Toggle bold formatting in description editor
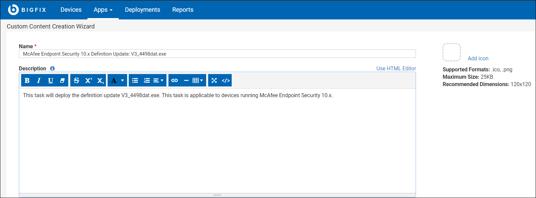The width and height of the screenshot is (536, 198). (x=27, y=80)
